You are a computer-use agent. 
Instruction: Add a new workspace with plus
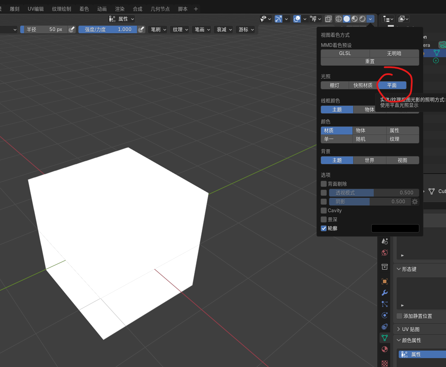tap(196, 9)
